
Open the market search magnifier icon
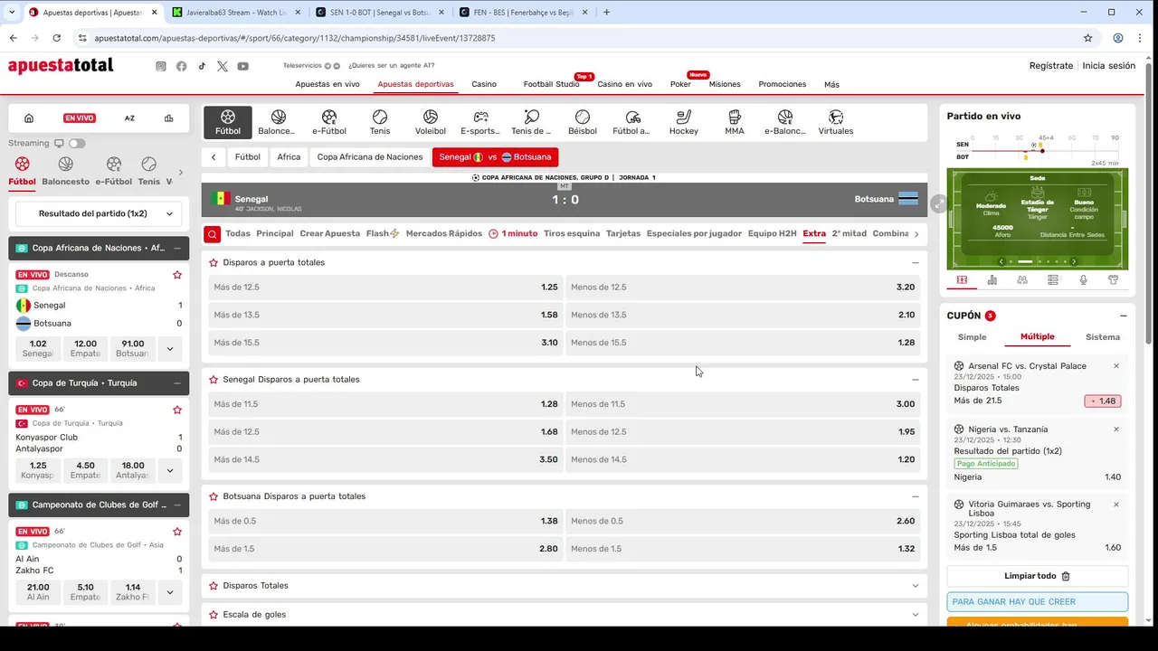(x=212, y=234)
